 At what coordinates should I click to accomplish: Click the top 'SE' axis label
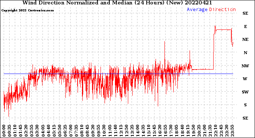coord(245,13)
